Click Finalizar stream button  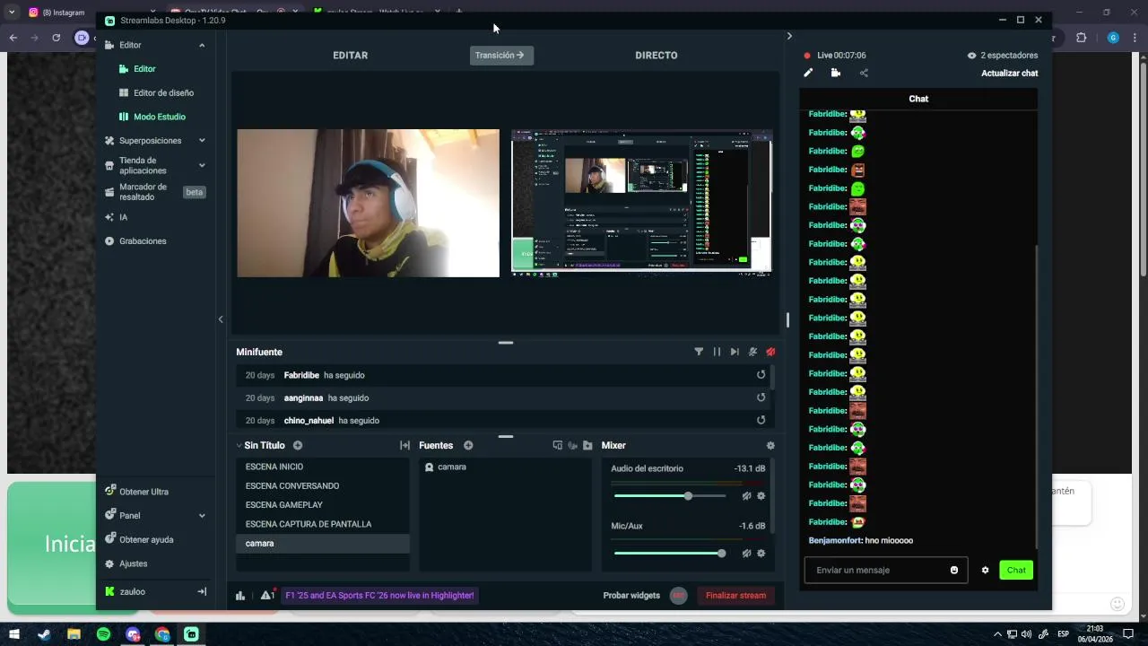coord(735,595)
